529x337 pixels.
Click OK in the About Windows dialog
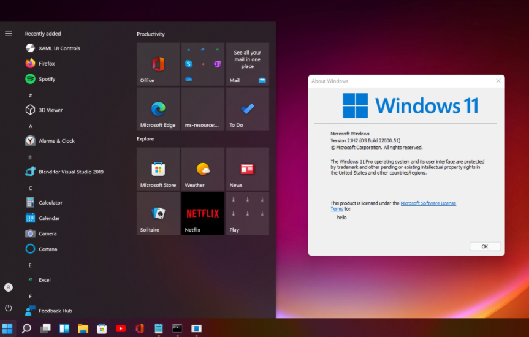485,246
